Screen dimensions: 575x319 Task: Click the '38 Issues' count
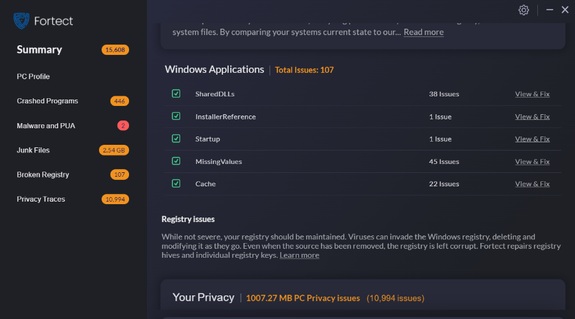pyautogui.click(x=444, y=94)
